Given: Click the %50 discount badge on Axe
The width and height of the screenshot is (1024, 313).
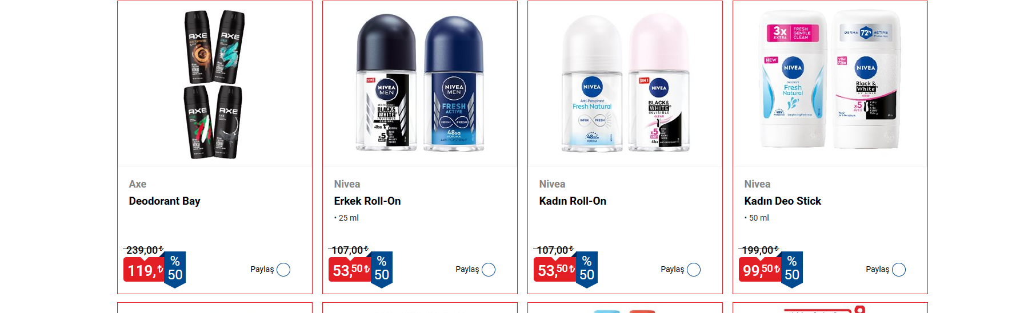Looking at the screenshot, I should click(175, 269).
